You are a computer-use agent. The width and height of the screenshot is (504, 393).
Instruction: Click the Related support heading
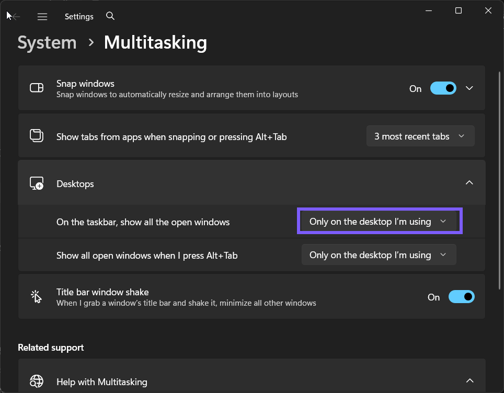pos(51,348)
